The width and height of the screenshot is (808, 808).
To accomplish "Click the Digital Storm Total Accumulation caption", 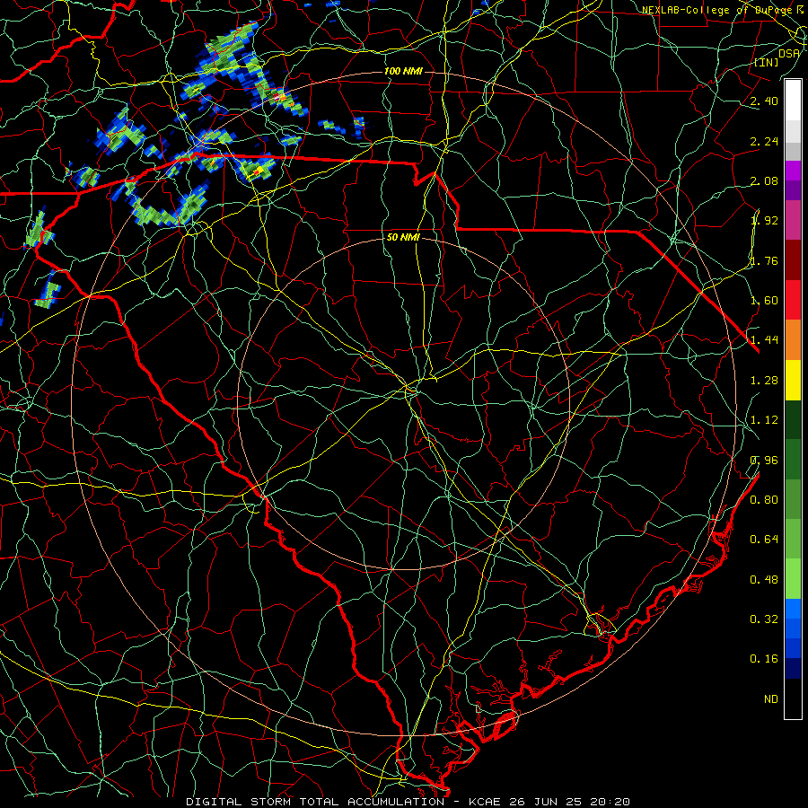I will click(x=408, y=802).
